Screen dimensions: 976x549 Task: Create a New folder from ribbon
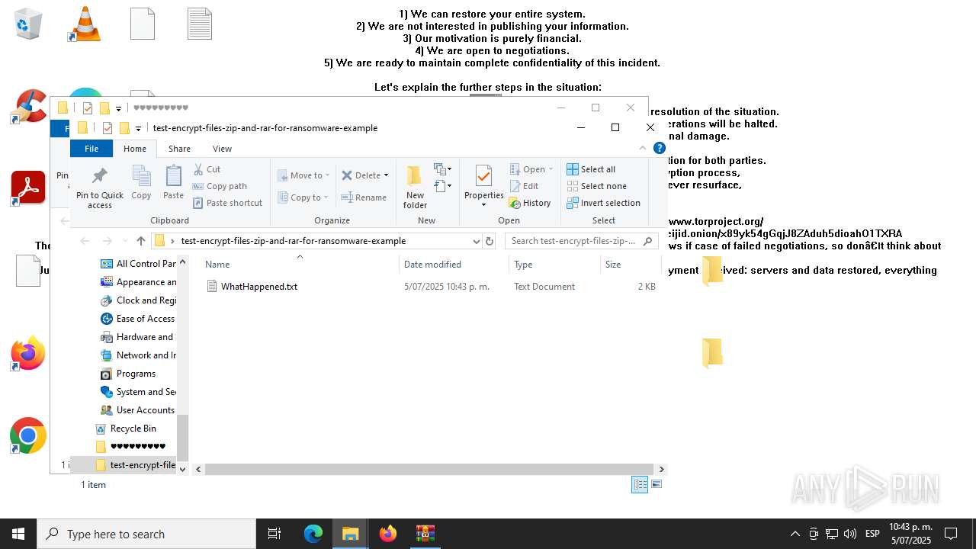tap(415, 187)
